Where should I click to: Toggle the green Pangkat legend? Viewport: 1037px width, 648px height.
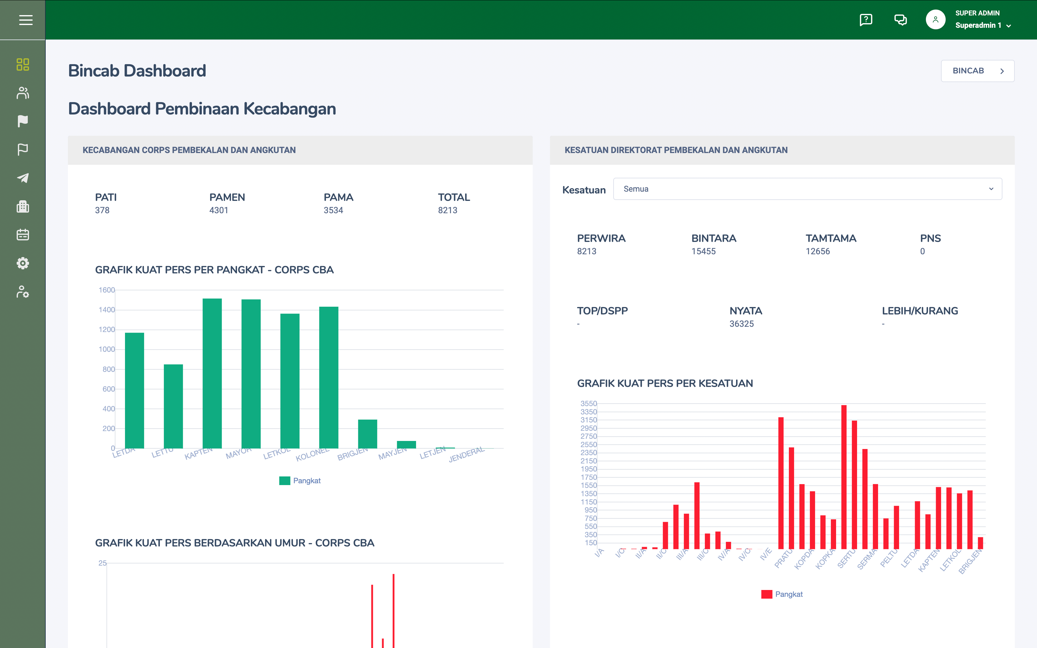306,481
